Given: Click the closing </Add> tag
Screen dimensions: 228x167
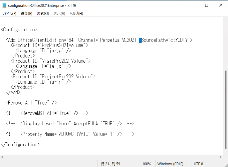Looking at the screenshot, I should coord(13,92).
